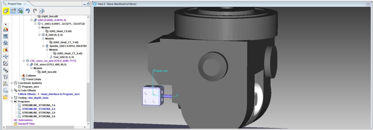This screenshot has height=130, width=373.
Task: Expand the Tooling dixi_dhp80_tools node
Action: 12,98
